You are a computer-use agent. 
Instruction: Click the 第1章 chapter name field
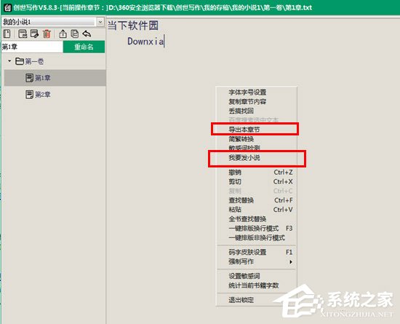click(x=32, y=47)
